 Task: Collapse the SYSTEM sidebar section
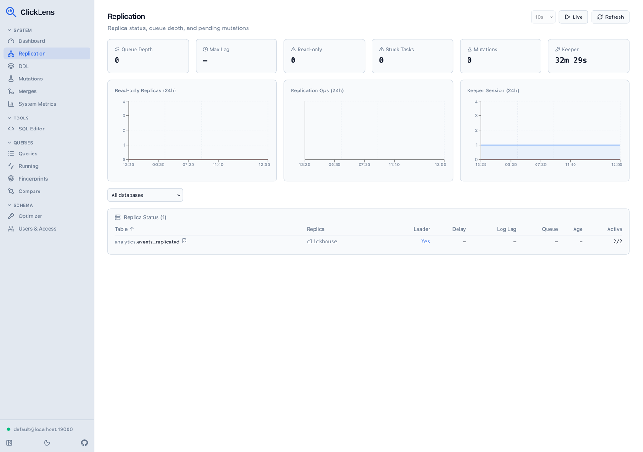tap(20, 30)
